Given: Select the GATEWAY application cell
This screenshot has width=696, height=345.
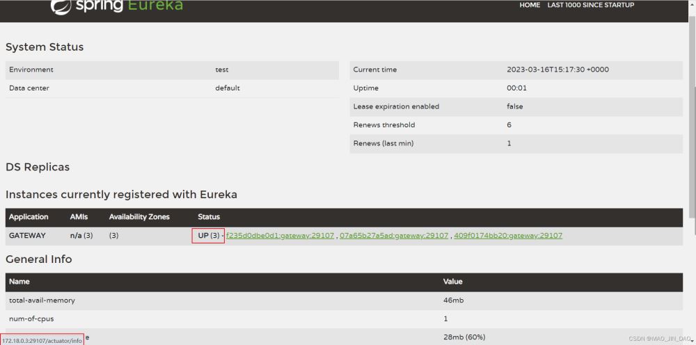Looking at the screenshot, I should tap(27, 236).
